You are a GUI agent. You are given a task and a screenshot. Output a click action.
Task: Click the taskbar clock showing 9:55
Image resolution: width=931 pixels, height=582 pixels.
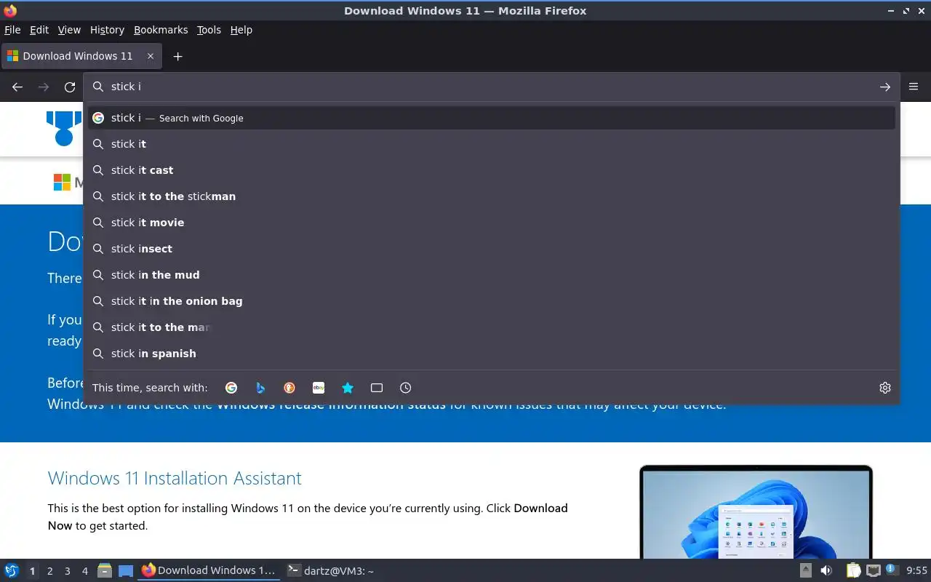(916, 571)
